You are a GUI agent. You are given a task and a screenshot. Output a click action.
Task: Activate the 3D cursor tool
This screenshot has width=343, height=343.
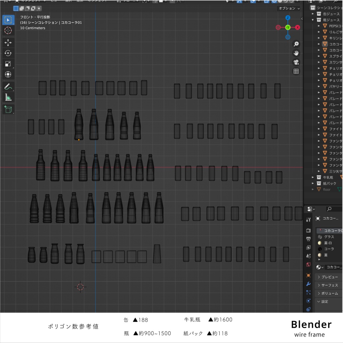pyautogui.click(x=8, y=30)
